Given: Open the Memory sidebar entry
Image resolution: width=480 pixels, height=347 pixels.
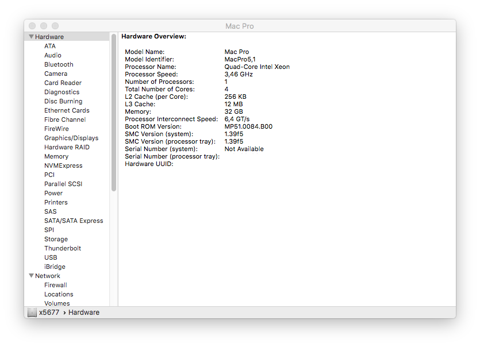Looking at the screenshot, I should point(56,156).
